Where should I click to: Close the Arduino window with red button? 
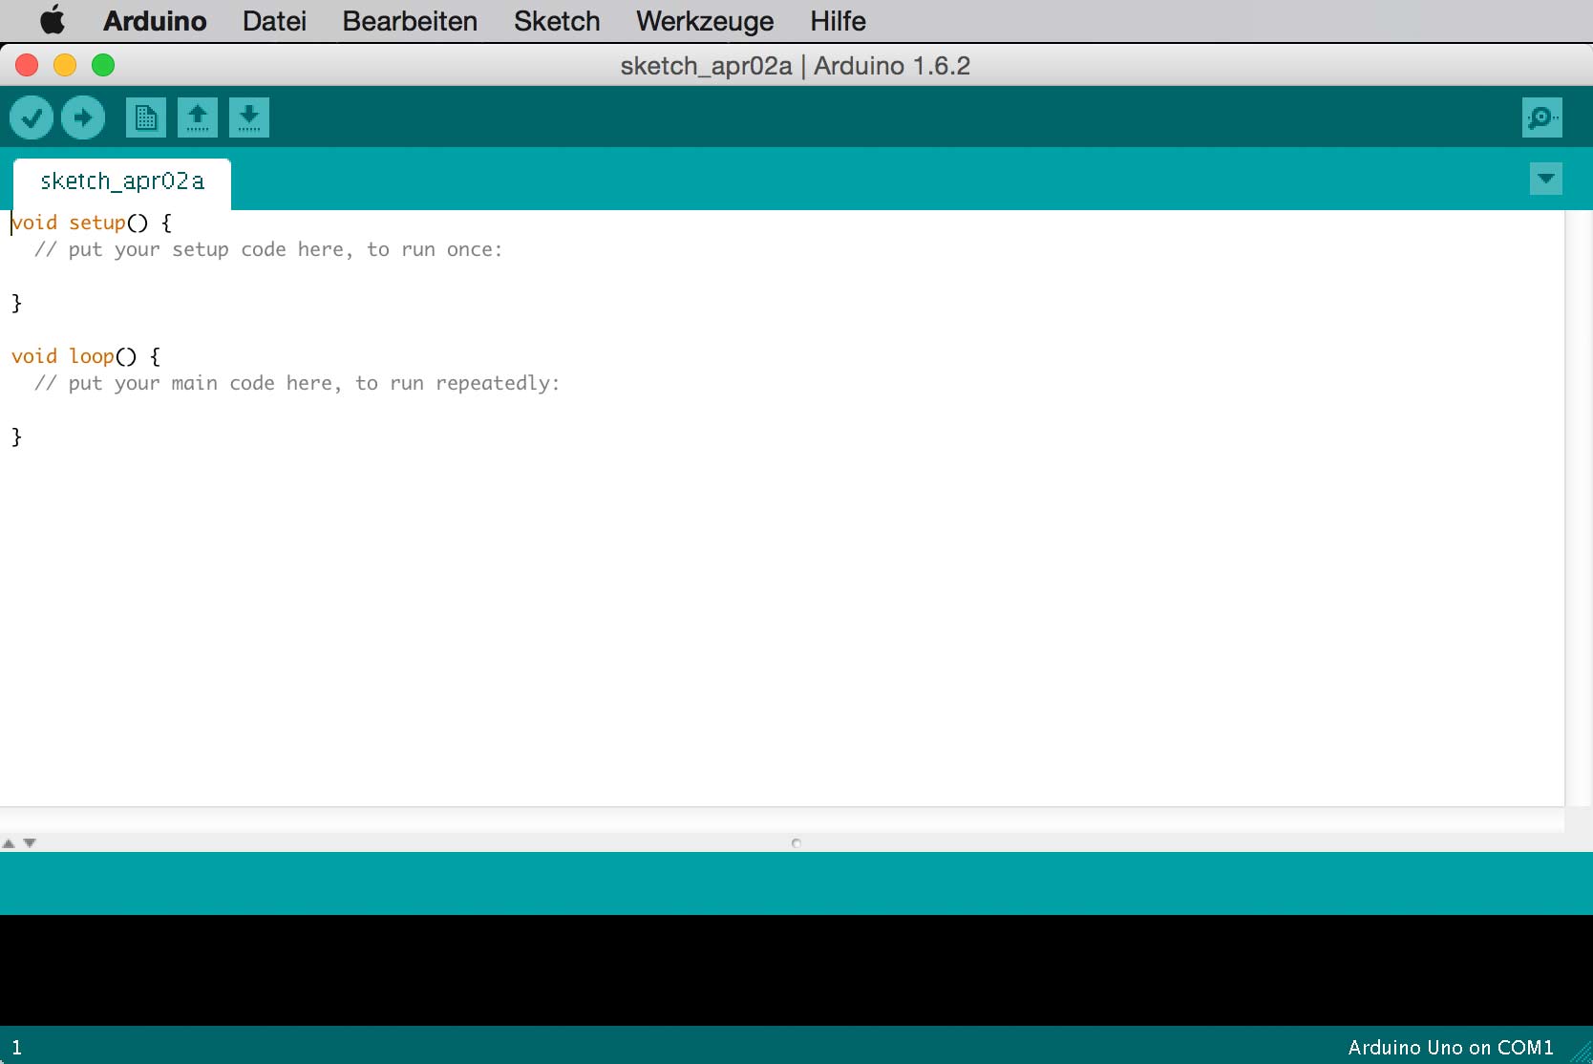click(x=27, y=65)
